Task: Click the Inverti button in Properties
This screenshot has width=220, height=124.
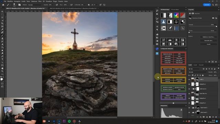Action: pyautogui.click(x=209, y=44)
